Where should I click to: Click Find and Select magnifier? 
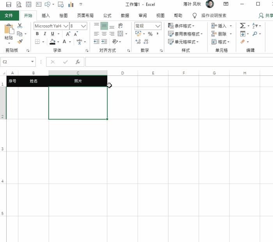point(255,34)
